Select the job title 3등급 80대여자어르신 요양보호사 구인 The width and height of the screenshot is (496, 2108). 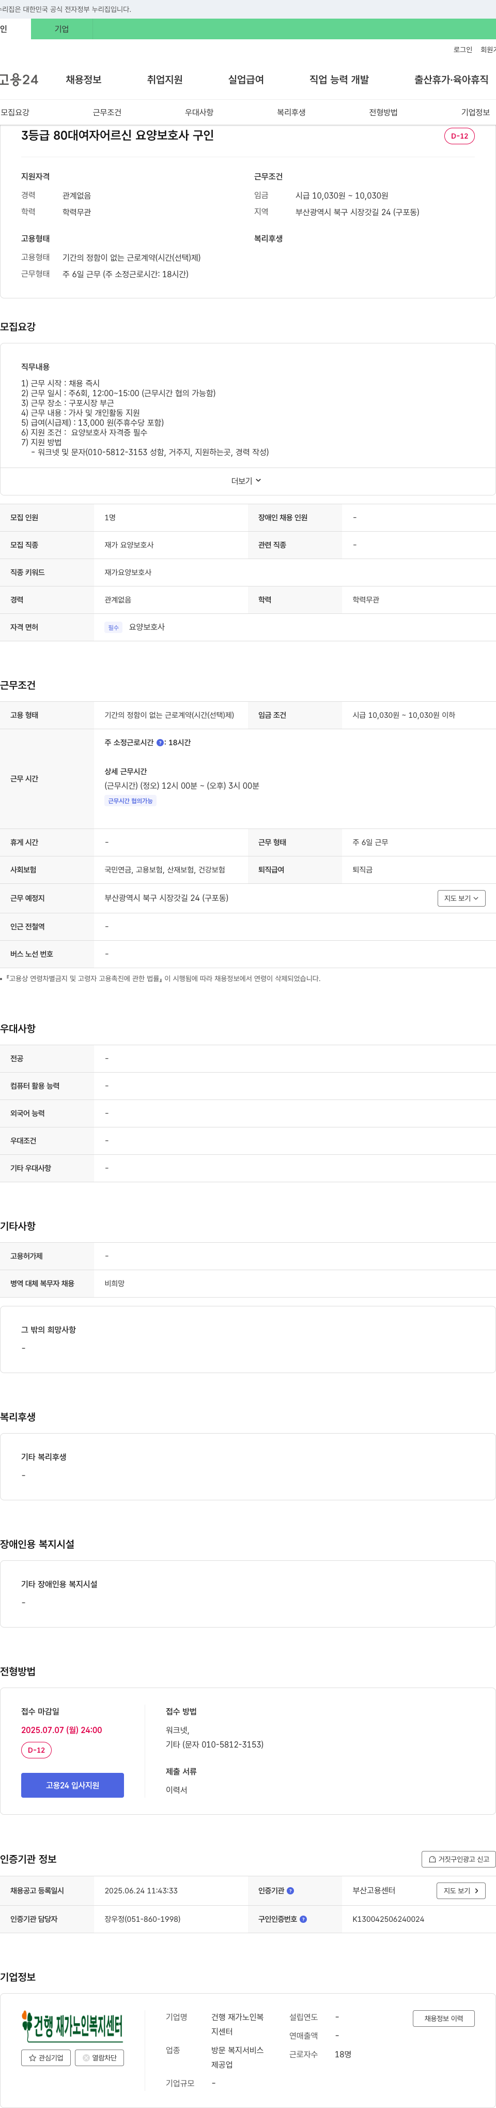point(118,135)
